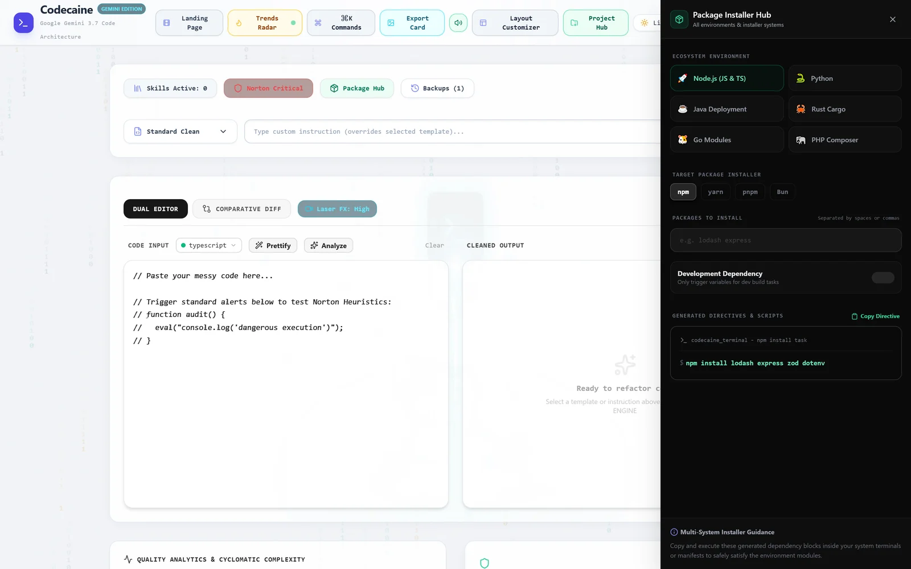Clear the code input
Screen dimensions: 911x569
434,245
